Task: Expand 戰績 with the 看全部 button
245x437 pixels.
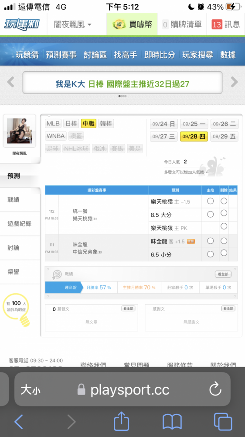Action: [223, 274]
